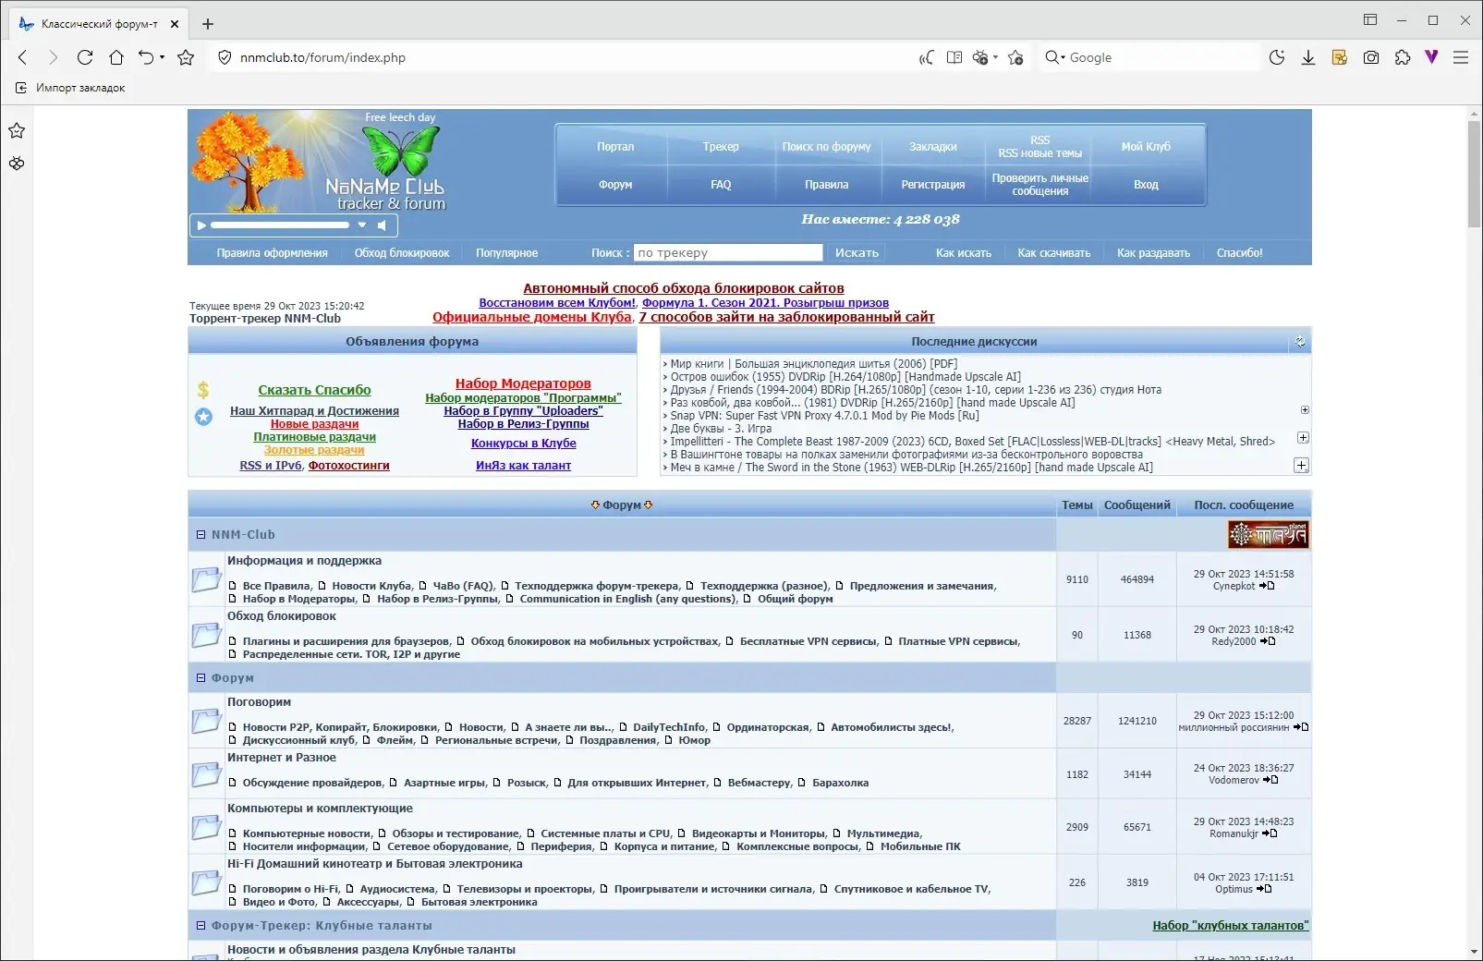Open the Портал menu item
The height and width of the screenshot is (961, 1483).
615,147
